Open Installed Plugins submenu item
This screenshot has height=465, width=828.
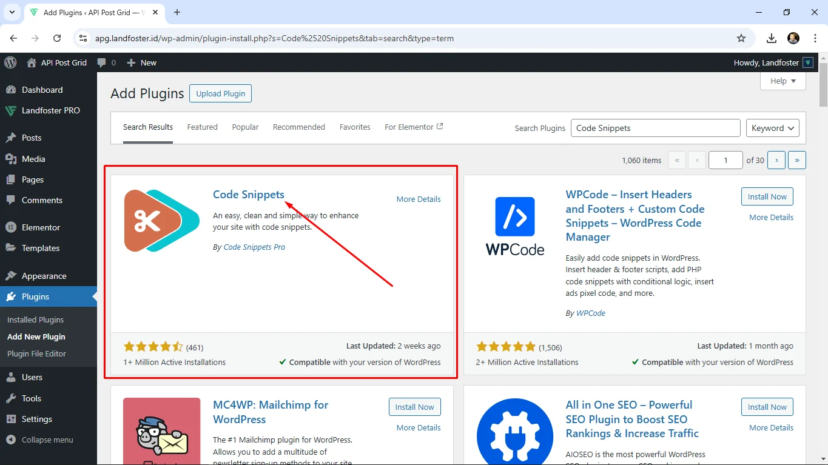tap(35, 319)
